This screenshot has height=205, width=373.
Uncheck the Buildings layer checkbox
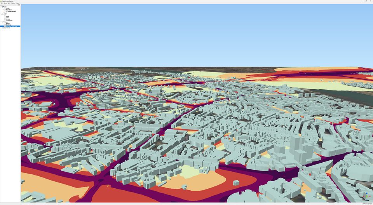[5, 25]
